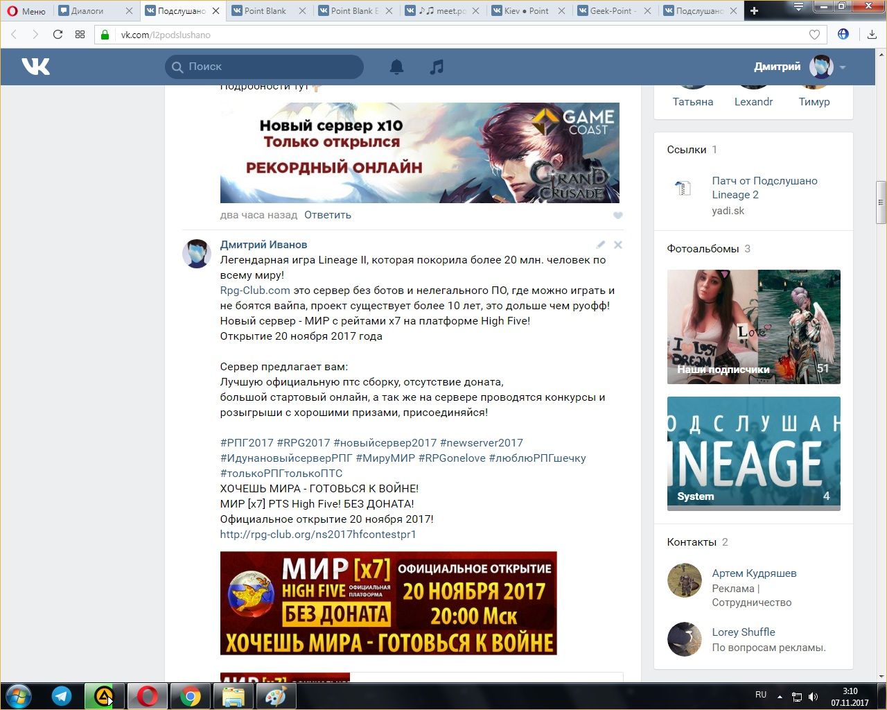This screenshot has height=710, width=887.
Task: Click the address bar URL
Action: tap(166, 35)
